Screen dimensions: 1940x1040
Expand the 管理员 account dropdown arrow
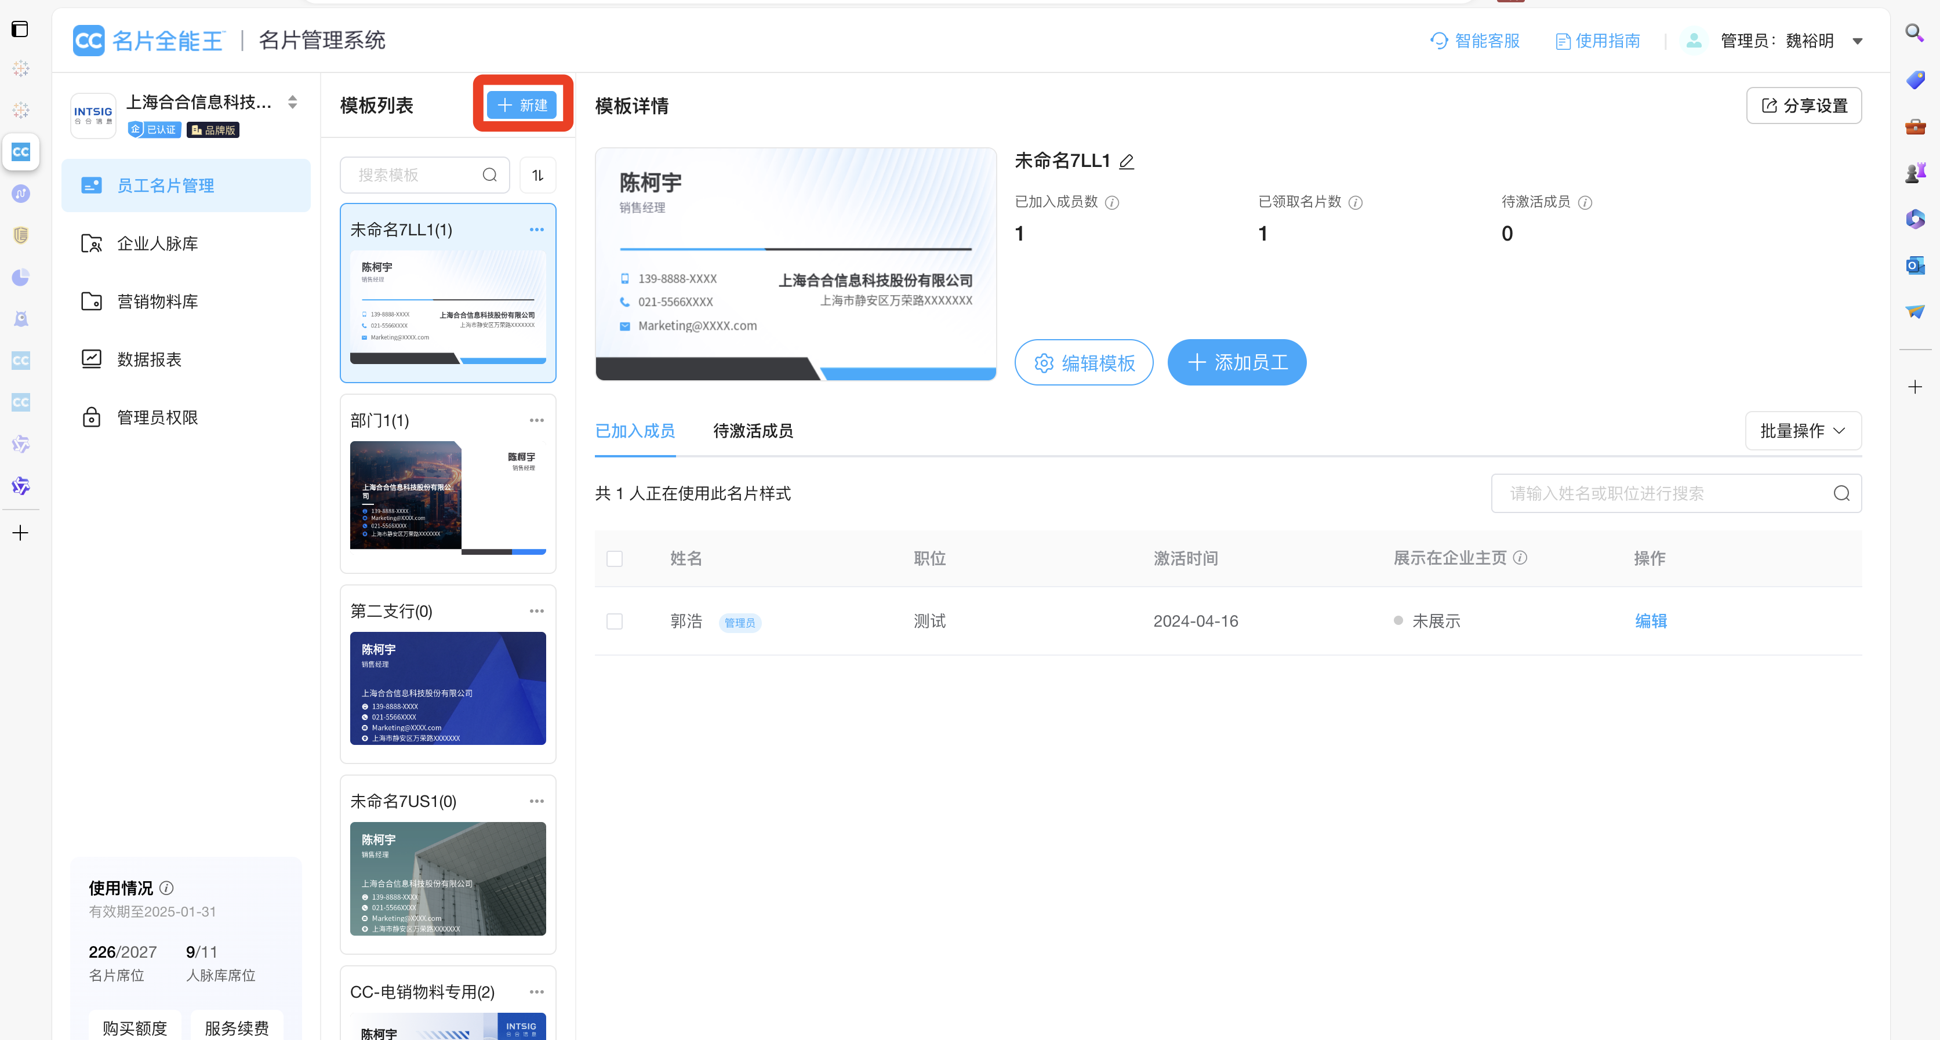click(x=1858, y=41)
